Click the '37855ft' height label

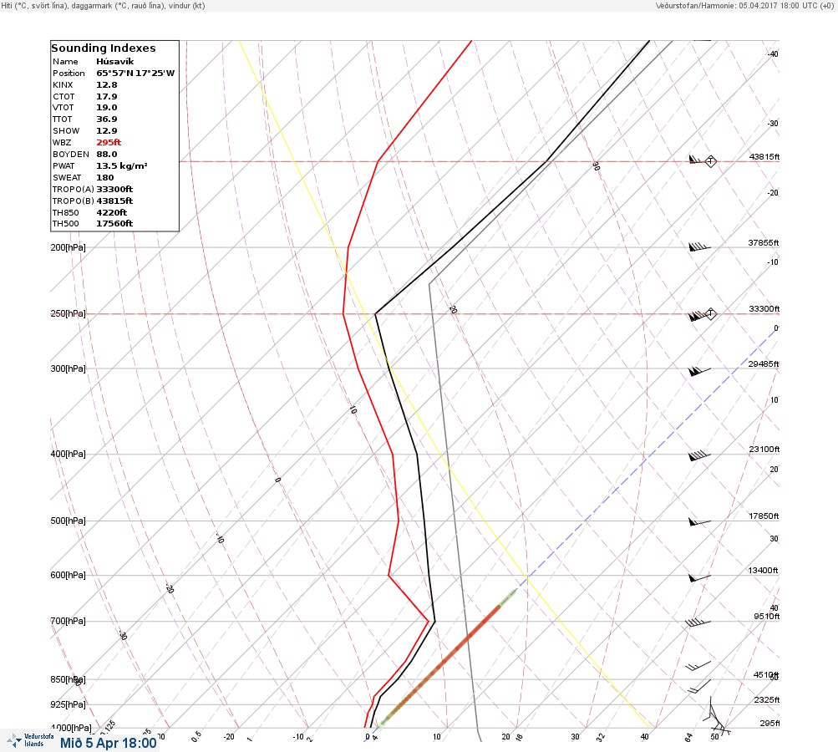(x=763, y=242)
